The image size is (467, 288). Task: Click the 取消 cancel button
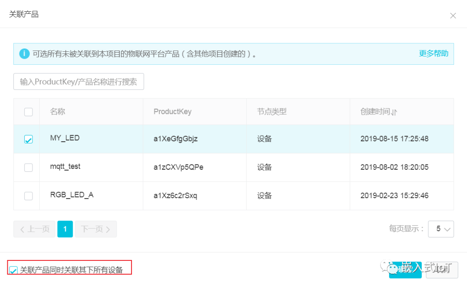click(439, 269)
